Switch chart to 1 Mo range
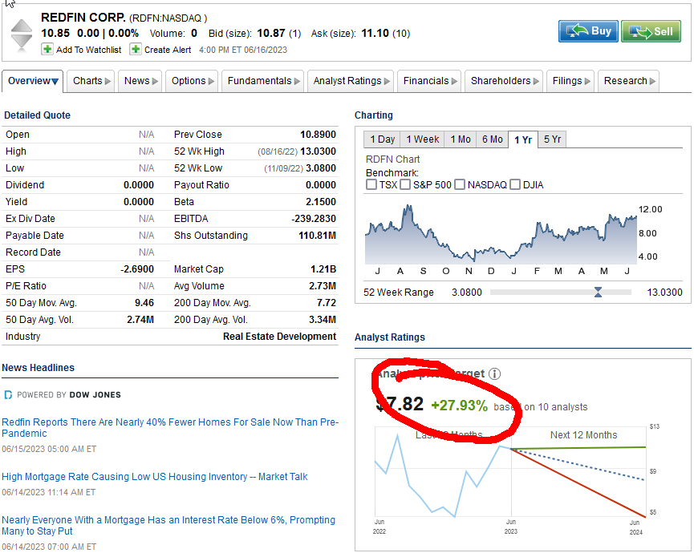 [x=461, y=139]
